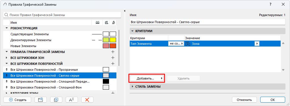290x106 pixels.
Task: Collapse ВСЕ ШТРИХОВКИ ПОВЕРХНОСТЕЙ group triangle
Action: (7, 64)
